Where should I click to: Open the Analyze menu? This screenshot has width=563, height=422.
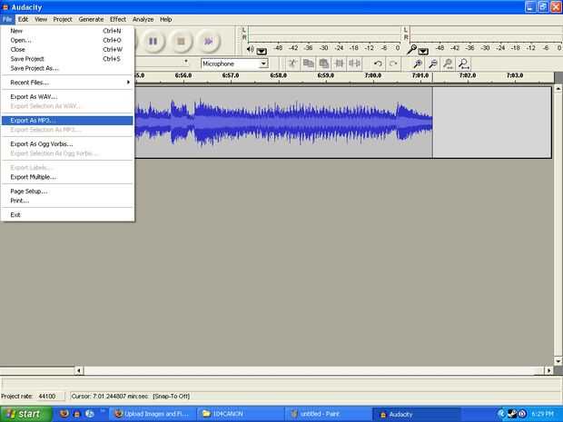tap(143, 19)
